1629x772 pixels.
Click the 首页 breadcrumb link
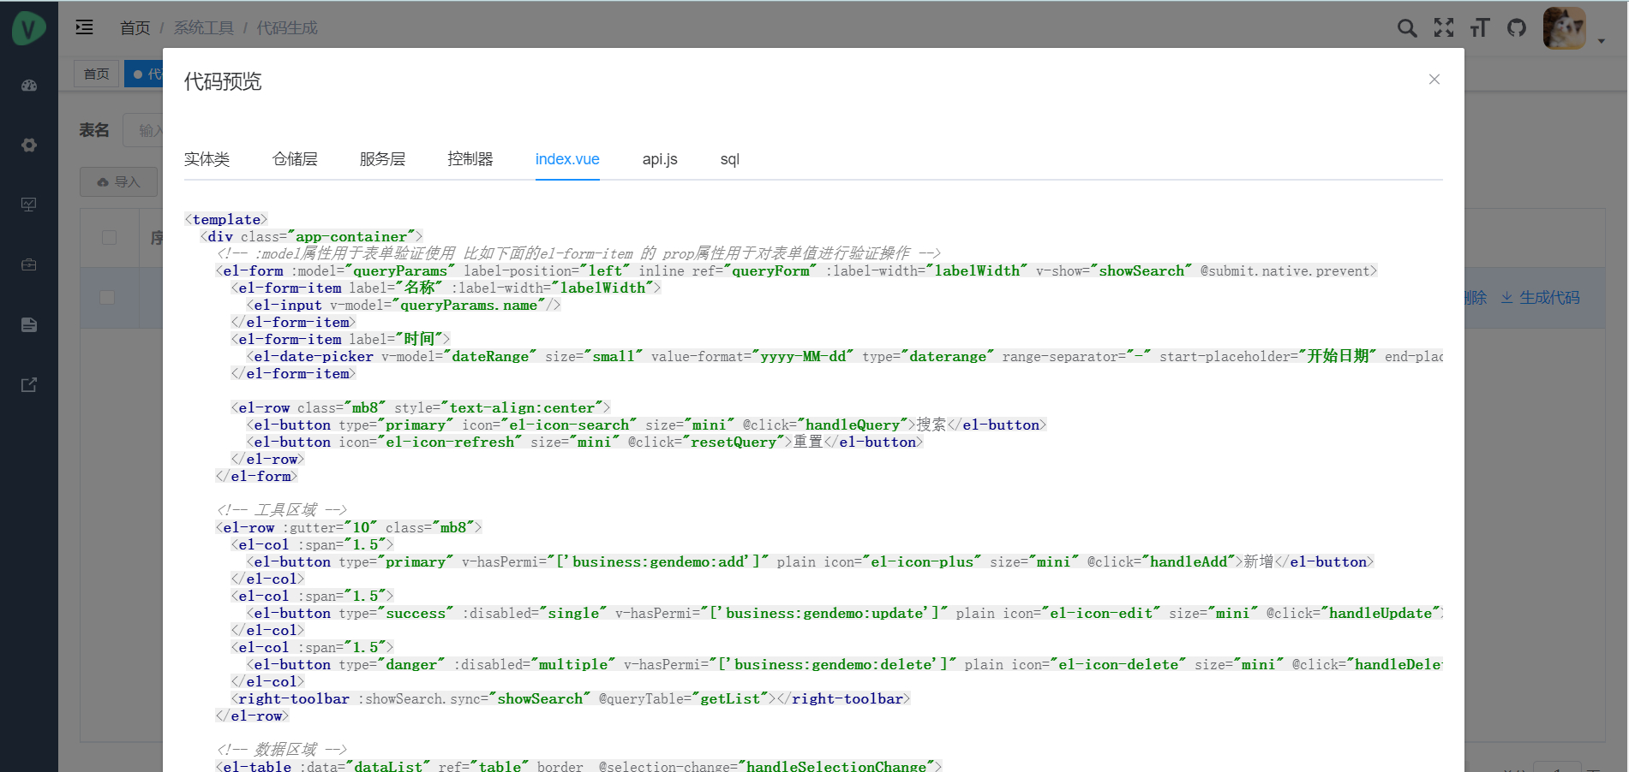click(x=135, y=28)
